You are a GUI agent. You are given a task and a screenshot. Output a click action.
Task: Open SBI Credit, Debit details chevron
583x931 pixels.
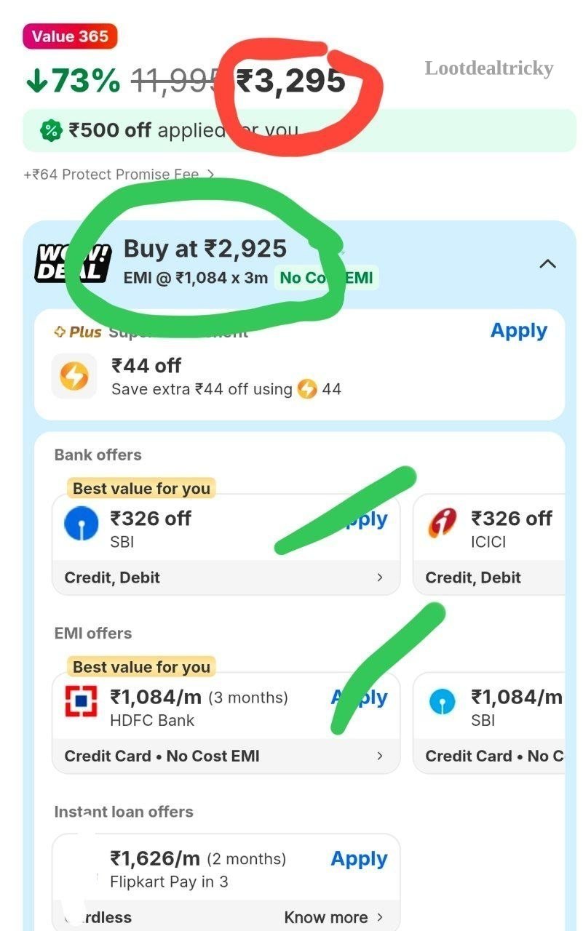point(379,578)
